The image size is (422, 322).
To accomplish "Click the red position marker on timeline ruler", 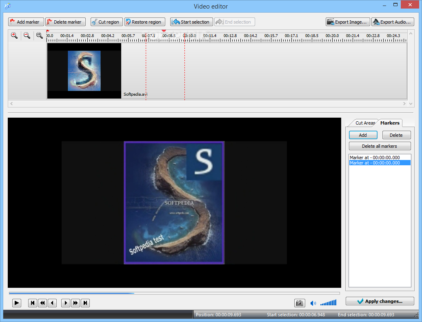I will (x=164, y=31).
